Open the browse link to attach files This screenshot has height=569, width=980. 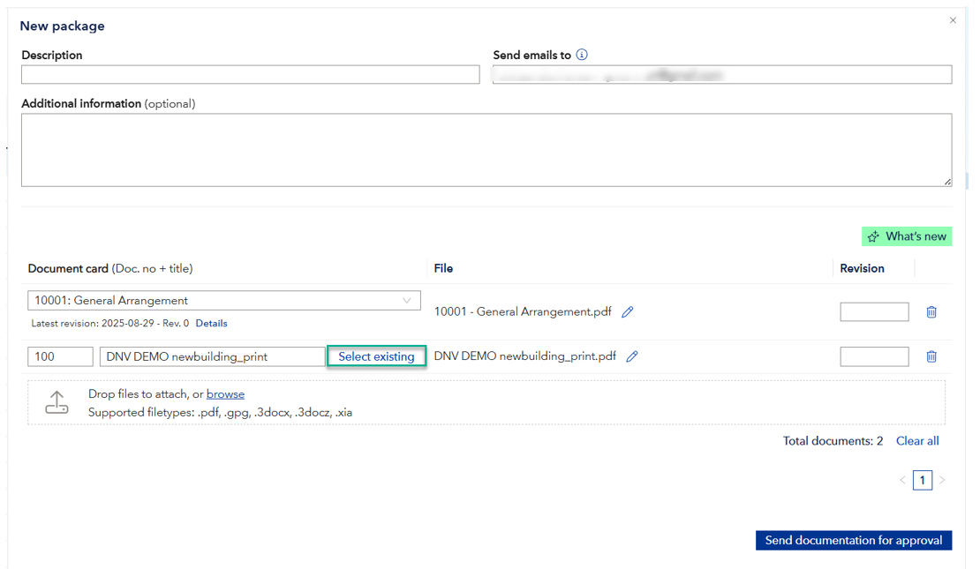point(225,394)
